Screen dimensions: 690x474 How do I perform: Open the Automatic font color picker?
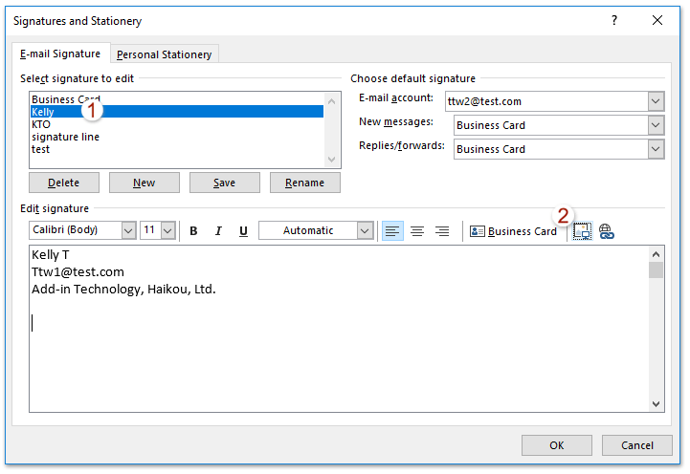365,231
